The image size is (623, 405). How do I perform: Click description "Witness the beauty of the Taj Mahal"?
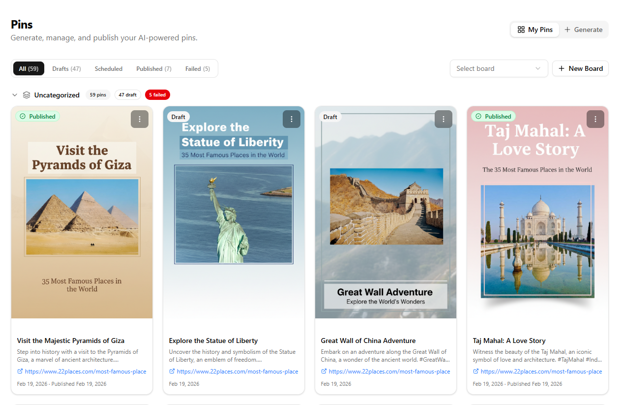point(537,356)
